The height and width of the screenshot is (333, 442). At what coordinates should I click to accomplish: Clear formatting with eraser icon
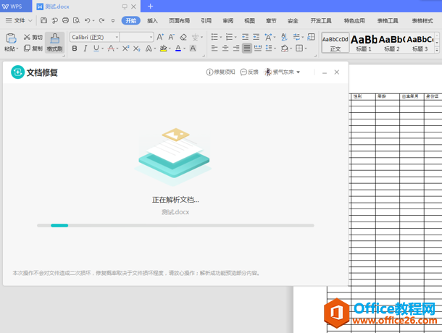(183, 37)
